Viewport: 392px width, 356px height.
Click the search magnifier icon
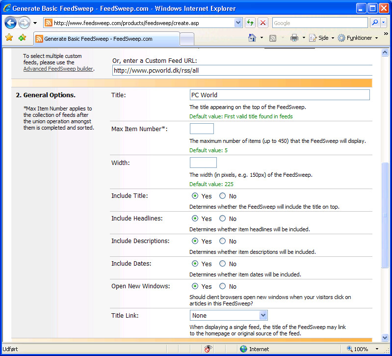(x=375, y=23)
